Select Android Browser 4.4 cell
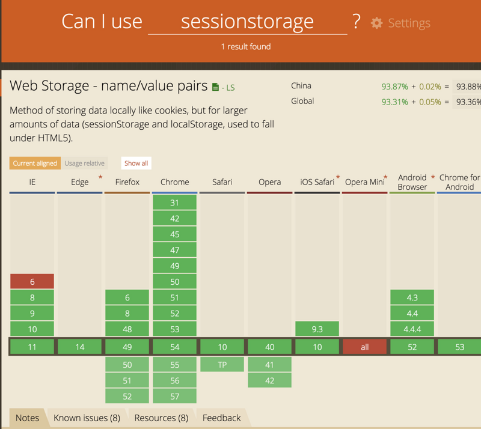The width and height of the screenshot is (481, 429). click(x=412, y=314)
